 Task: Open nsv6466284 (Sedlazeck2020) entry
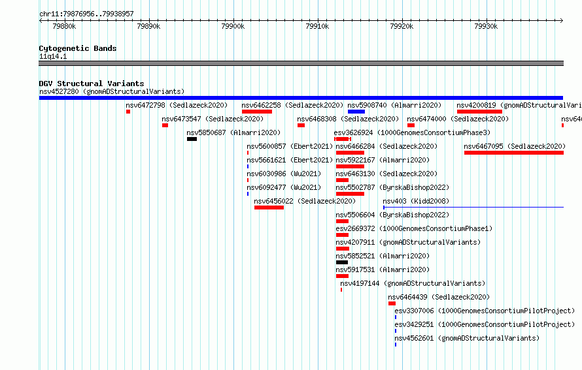pyautogui.click(x=386, y=146)
